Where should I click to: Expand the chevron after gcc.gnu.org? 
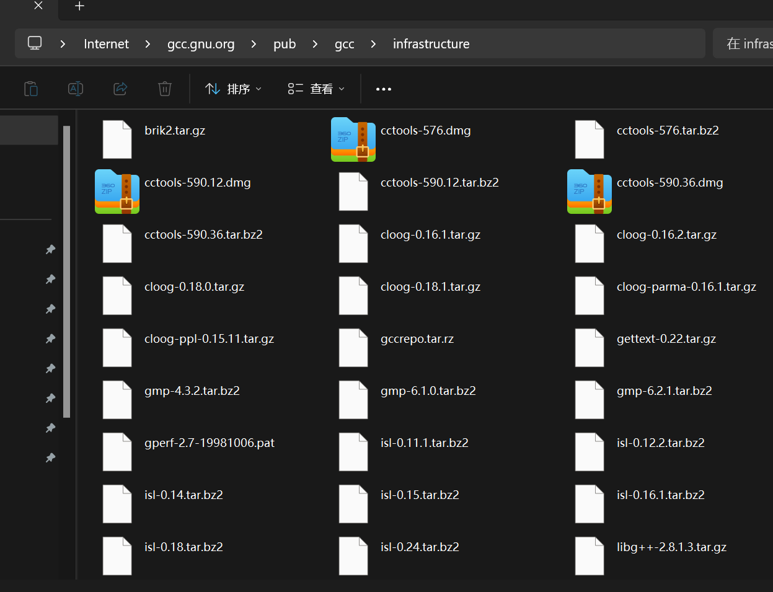(254, 44)
